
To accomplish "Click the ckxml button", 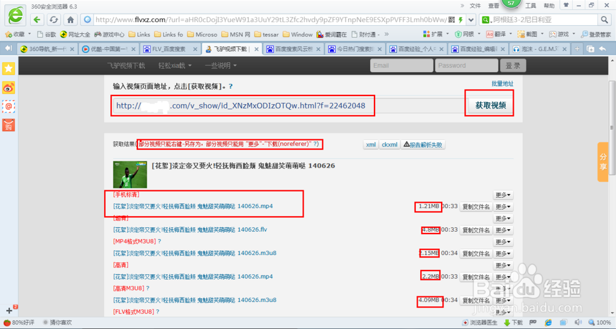I will [x=389, y=145].
